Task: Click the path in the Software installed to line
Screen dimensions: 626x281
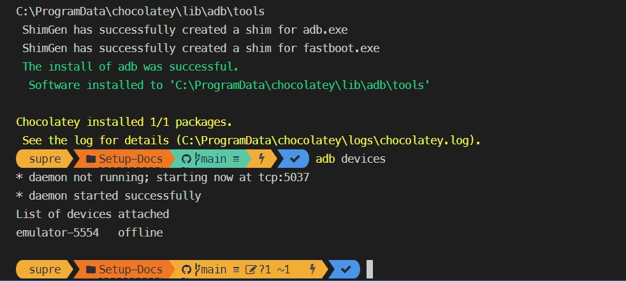Action: (300, 85)
